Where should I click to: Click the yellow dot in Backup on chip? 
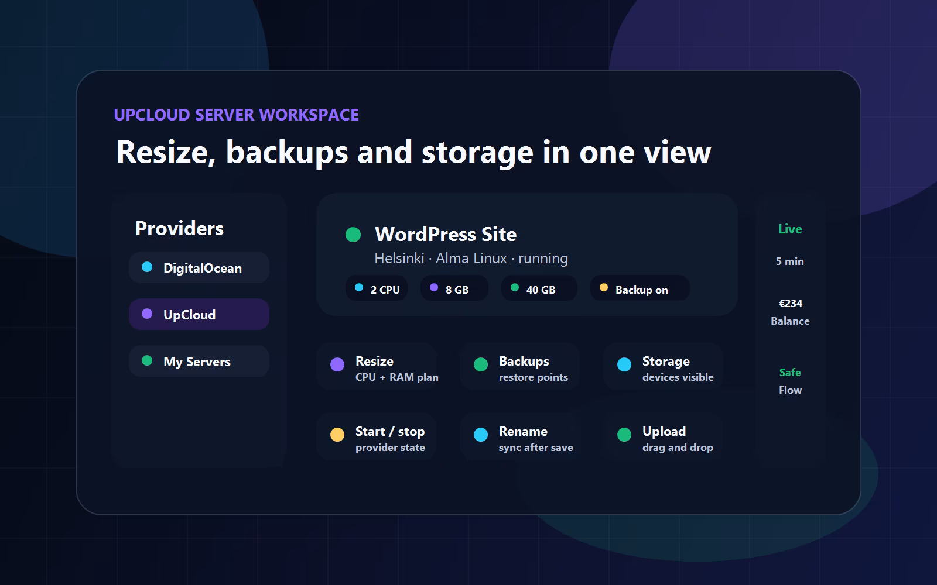pyautogui.click(x=604, y=287)
